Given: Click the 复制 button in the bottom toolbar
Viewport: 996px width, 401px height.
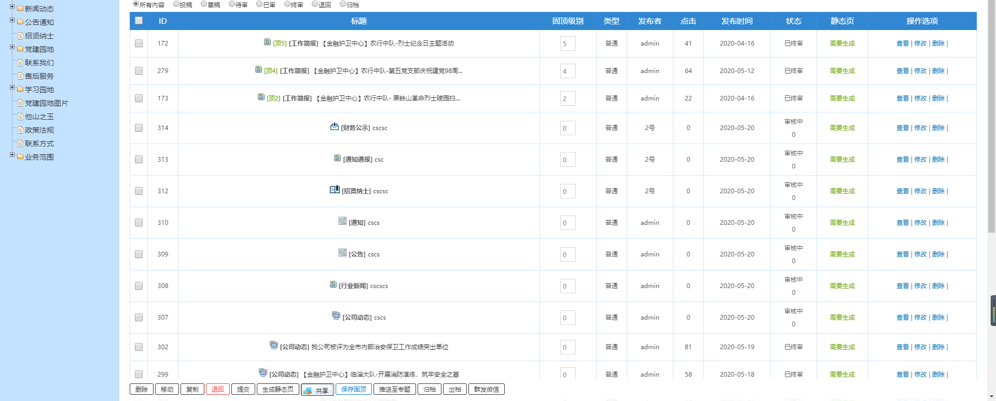Looking at the screenshot, I should pyautogui.click(x=192, y=390).
